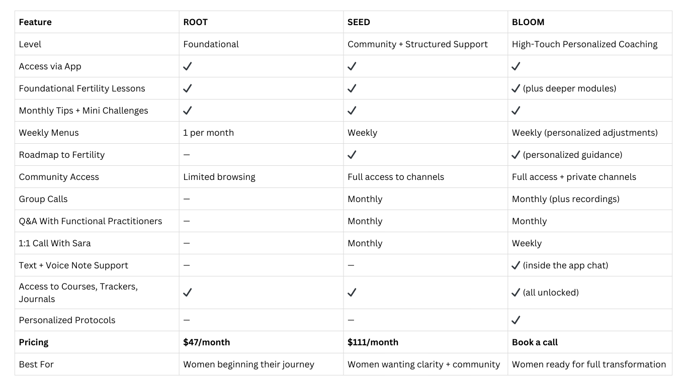The height and width of the screenshot is (386, 687).
Task: Click SEED checkmark in Roadmap to Fertility row
Action: (352, 155)
